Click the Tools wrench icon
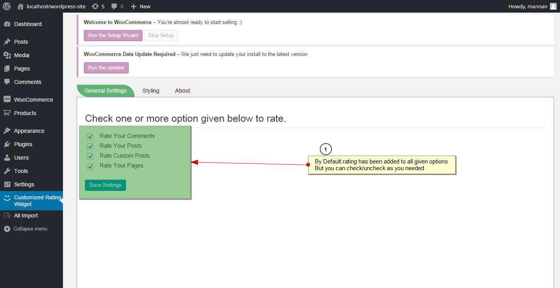 coord(7,171)
